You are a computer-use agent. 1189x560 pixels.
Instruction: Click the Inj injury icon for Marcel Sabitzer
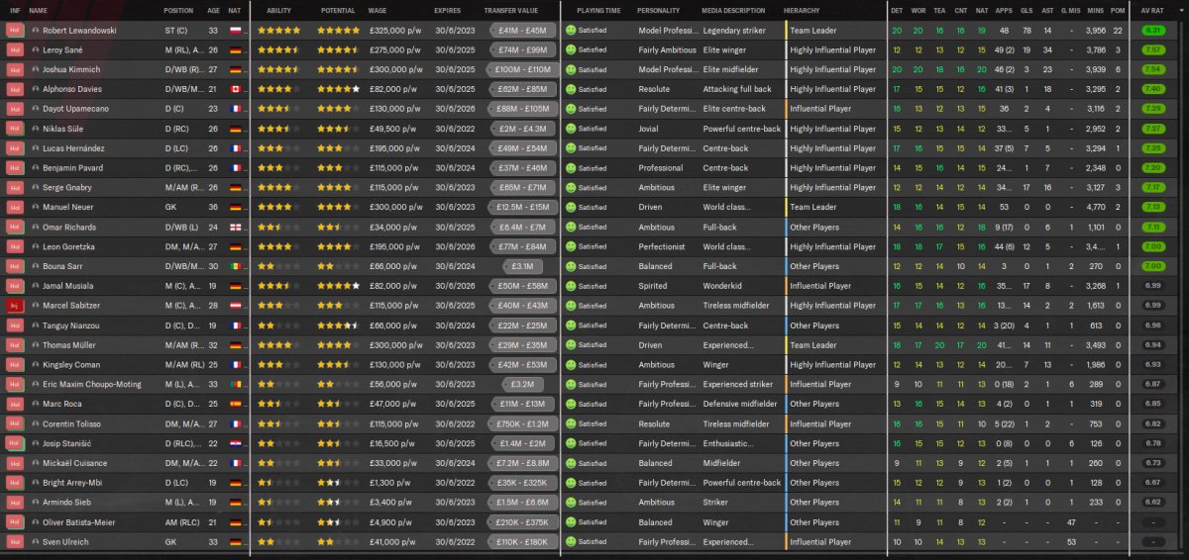(x=14, y=306)
